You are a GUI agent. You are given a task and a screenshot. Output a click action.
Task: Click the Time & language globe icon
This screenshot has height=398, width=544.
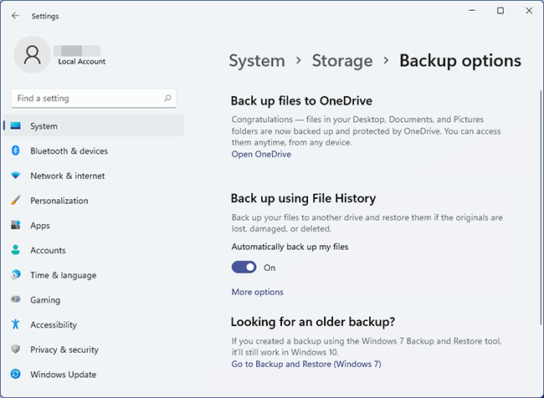15,275
